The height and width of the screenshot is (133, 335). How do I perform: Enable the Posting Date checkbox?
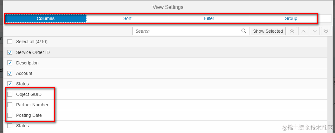coord(10,115)
